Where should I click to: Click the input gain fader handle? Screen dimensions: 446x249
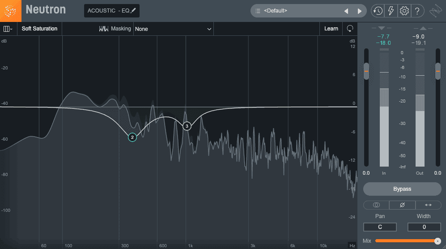pyautogui.click(x=366, y=71)
